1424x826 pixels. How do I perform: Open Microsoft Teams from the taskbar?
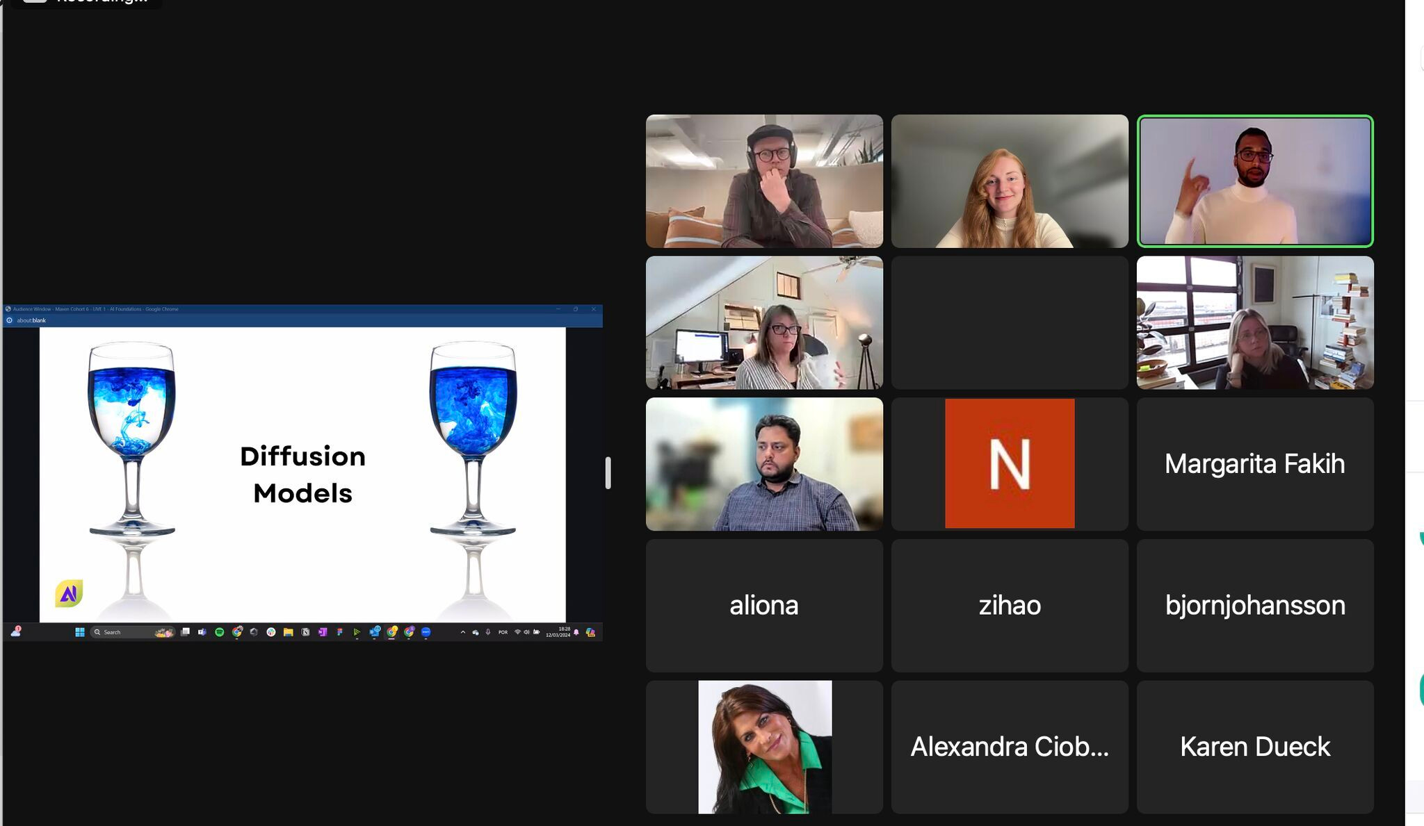[202, 632]
